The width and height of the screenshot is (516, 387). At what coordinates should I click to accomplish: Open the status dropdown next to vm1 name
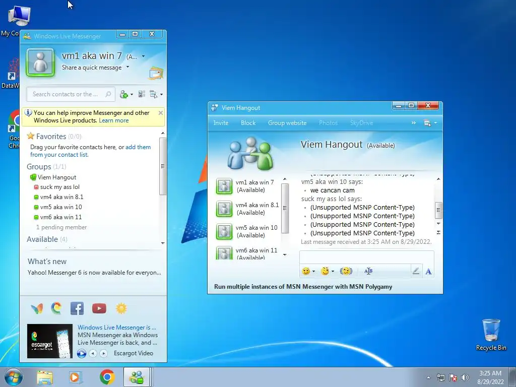tap(144, 56)
